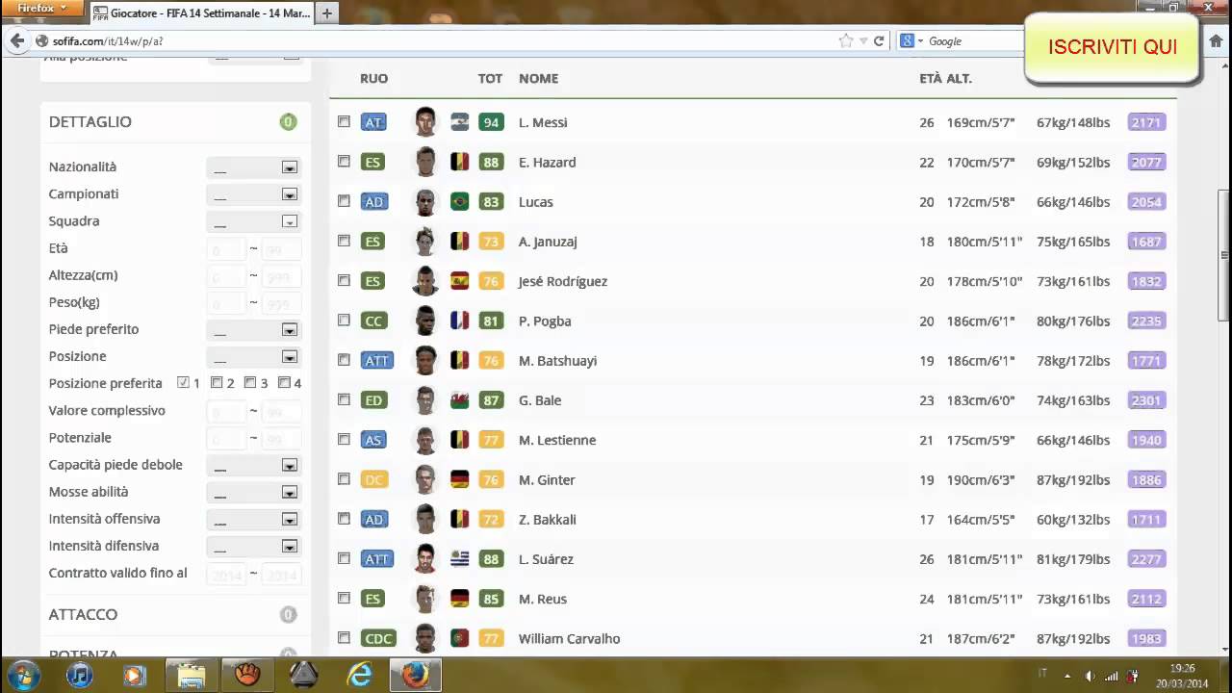Screen dimensions: 1232x693
Task: Click the France flag beside Pogba
Action: [459, 321]
